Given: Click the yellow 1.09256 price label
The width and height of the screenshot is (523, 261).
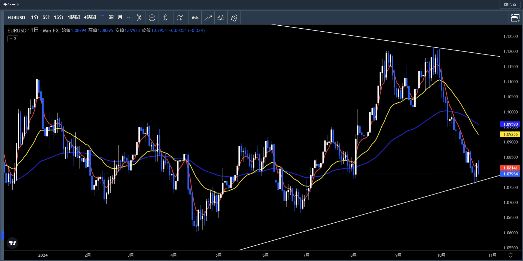Looking at the screenshot, I should [x=510, y=134].
